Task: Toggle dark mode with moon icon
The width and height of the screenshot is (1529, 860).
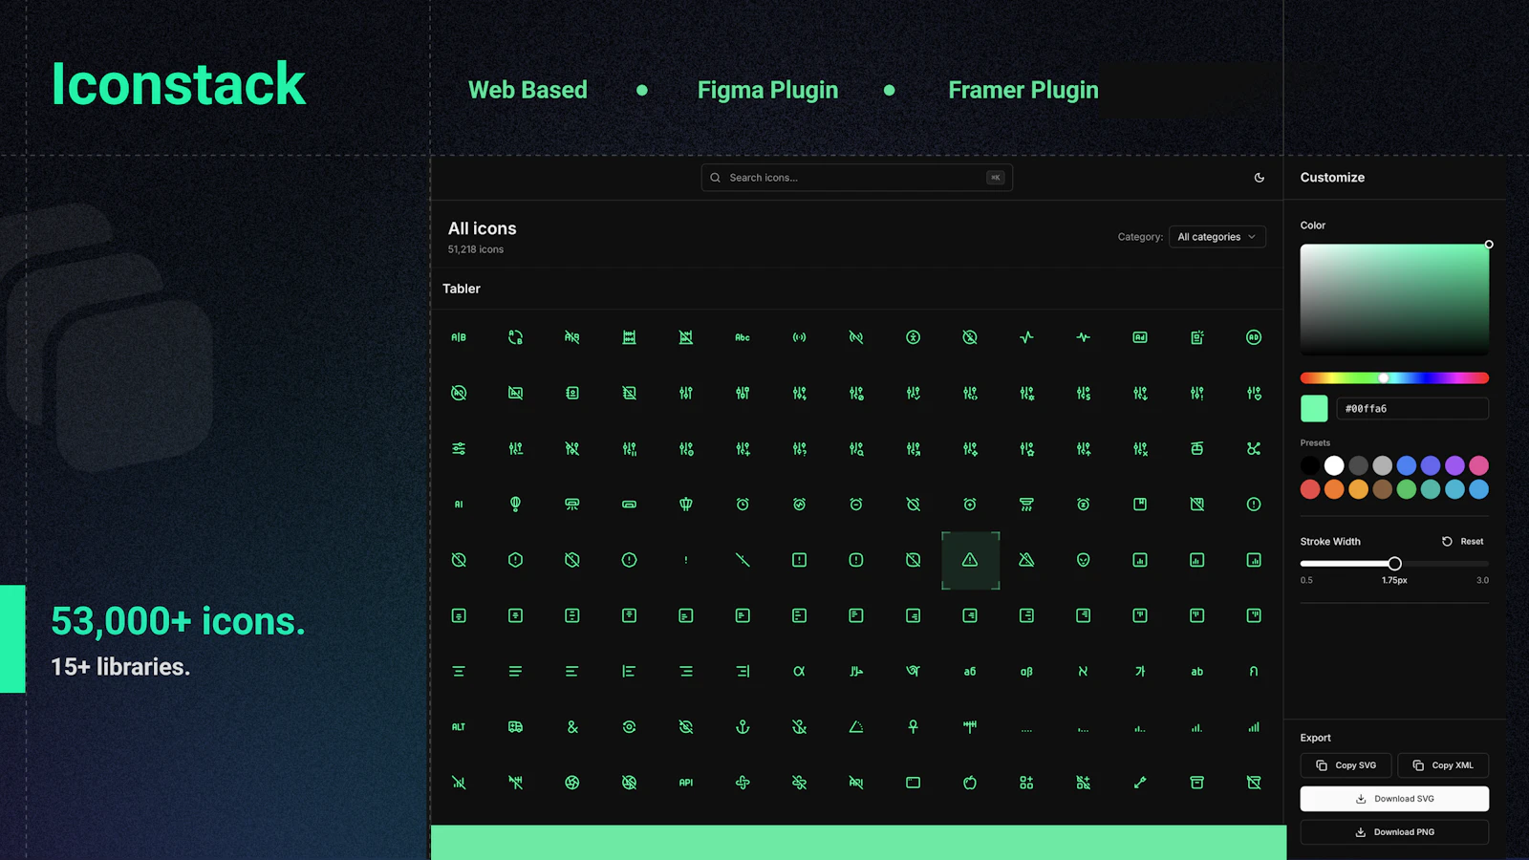Action: coord(1260,178)
